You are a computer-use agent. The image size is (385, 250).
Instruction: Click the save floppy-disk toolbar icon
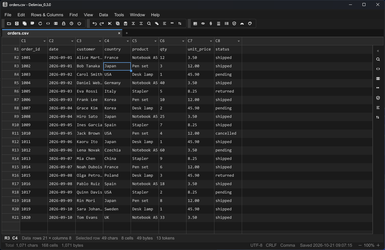17,23
